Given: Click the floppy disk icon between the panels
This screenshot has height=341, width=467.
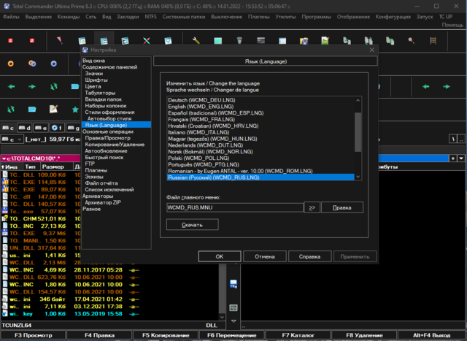Looking at the screenshot, I should point(233,284).
